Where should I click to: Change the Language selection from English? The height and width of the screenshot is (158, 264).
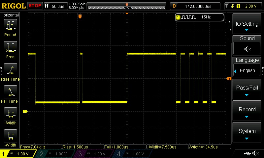247,70
